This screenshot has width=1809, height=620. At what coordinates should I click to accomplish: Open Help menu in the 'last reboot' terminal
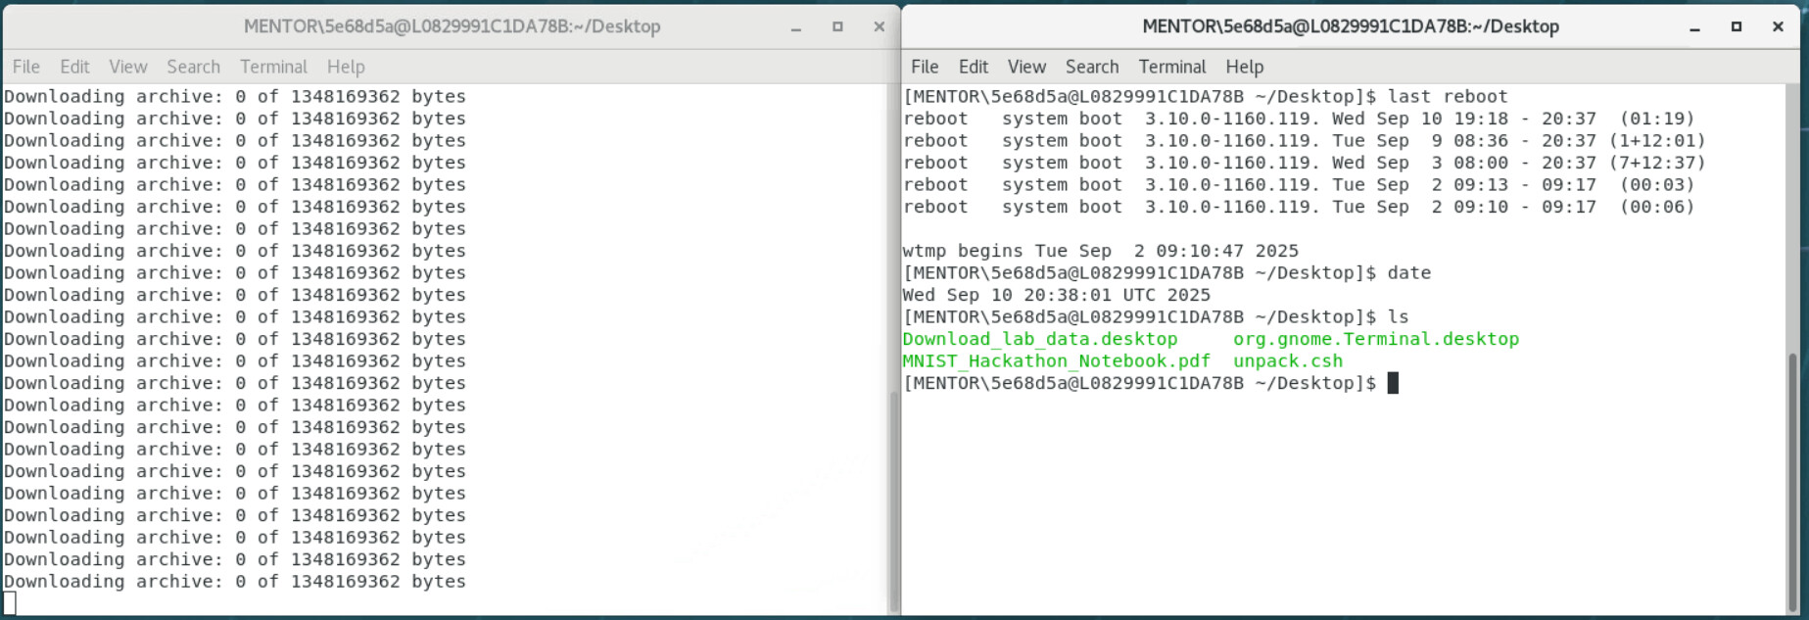pyautogui.click(x=1244, y=67)
